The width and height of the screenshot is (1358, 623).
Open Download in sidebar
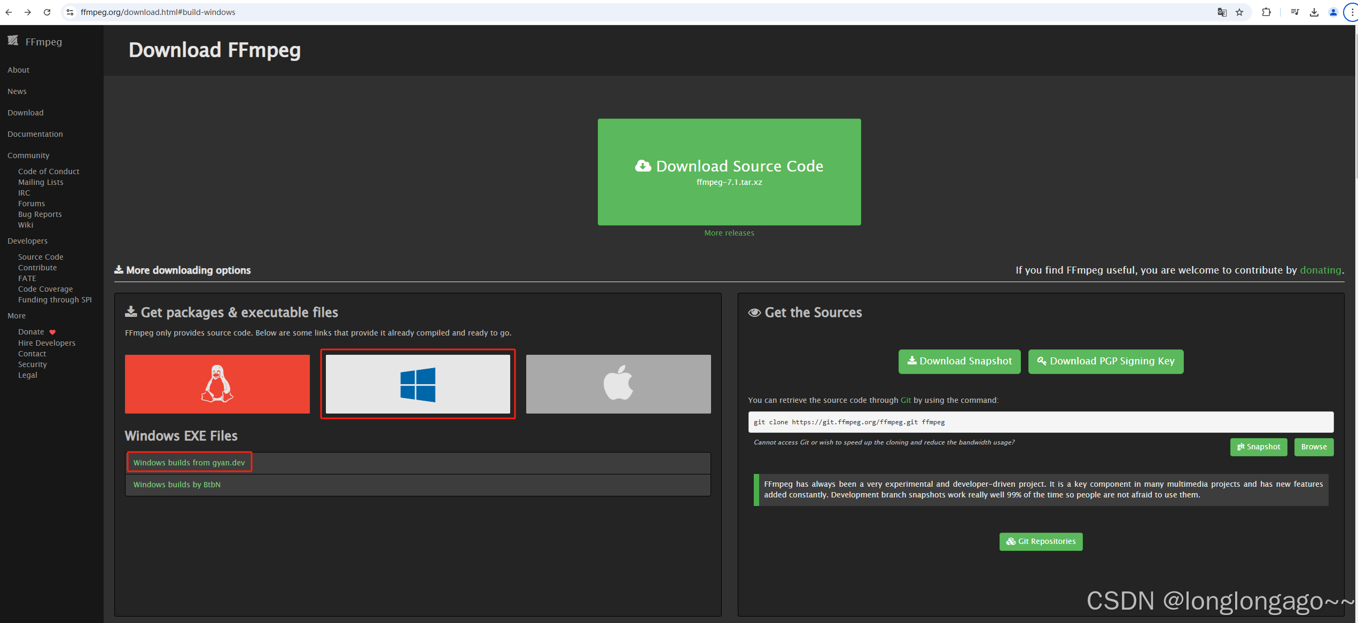click(26, 113)
